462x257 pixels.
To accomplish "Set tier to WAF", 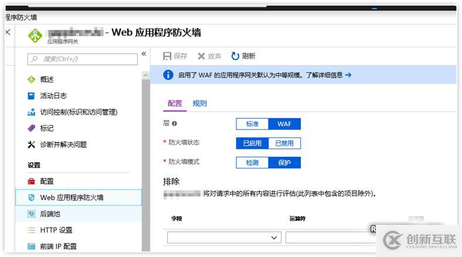I will tap(284, 124).
